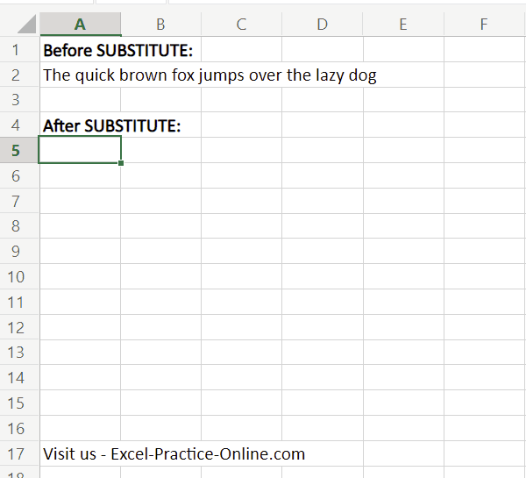Select column D header

[x=322, y=25]
